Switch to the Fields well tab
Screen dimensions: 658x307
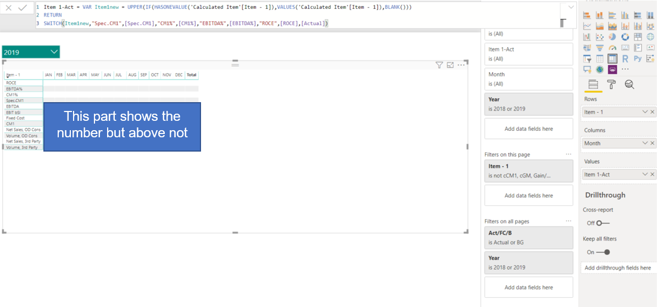coord(593,84)
